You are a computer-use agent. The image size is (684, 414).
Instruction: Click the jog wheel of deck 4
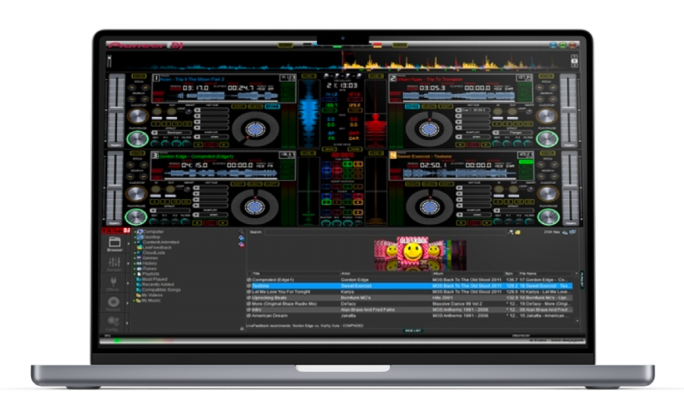click(429, 207)
